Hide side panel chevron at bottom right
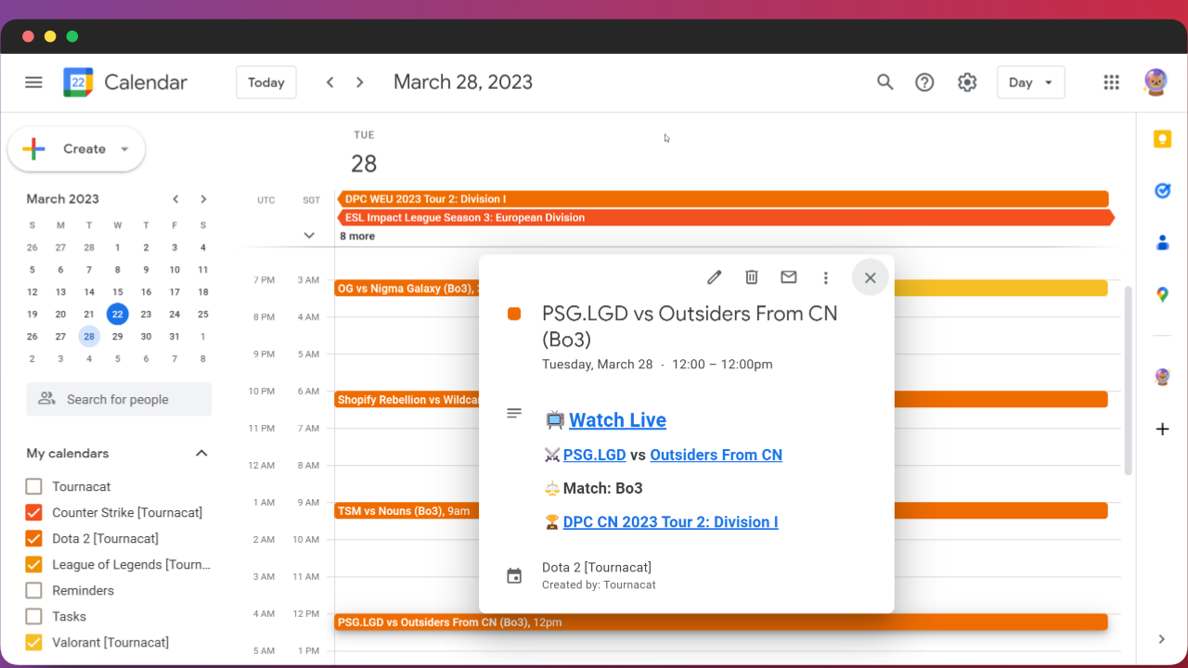 pos(1162,638)
